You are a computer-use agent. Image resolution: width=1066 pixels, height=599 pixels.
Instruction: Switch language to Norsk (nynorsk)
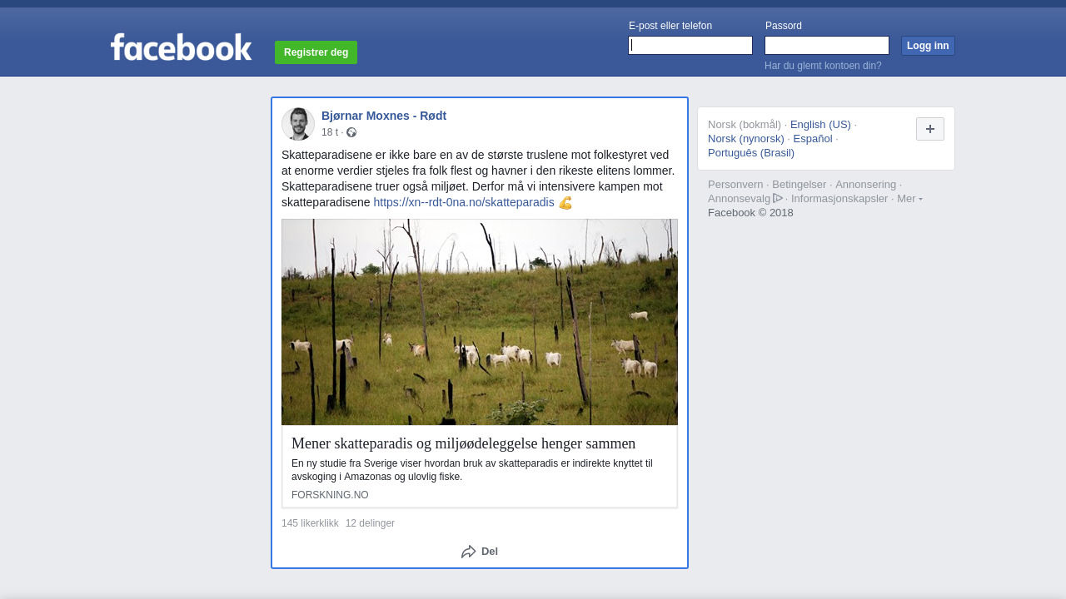pyautogui.click(x=746, y=139)
